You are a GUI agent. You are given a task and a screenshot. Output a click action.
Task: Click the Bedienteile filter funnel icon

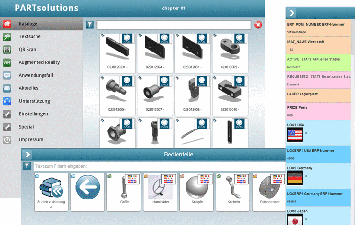tap(27, 166)
